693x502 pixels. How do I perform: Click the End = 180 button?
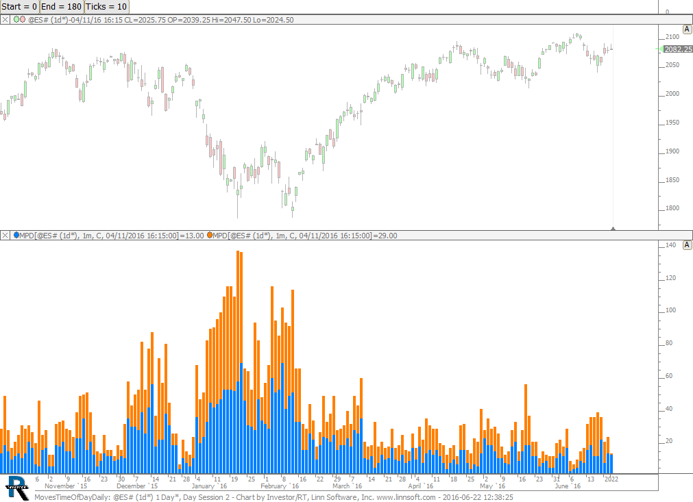(60, 6)
